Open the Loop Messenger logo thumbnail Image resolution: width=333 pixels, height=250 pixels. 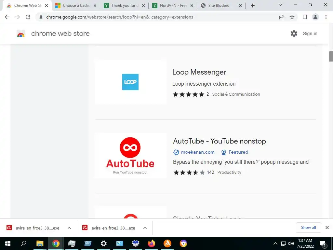pos(130,82)
